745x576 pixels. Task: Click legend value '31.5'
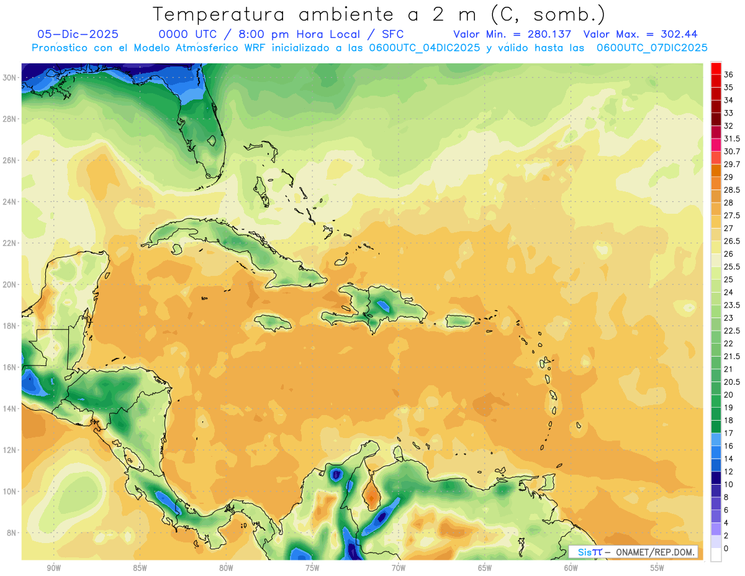click(x=731, y=138)
